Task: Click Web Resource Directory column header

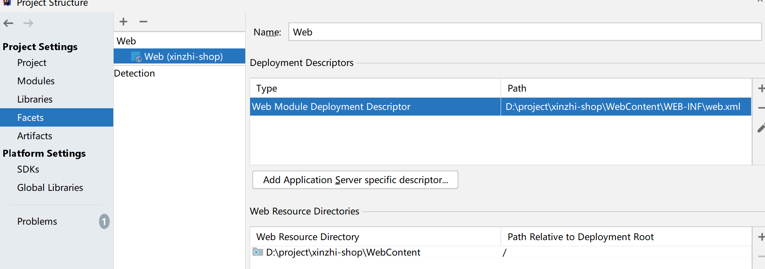Action: click(x=375, y=237)
